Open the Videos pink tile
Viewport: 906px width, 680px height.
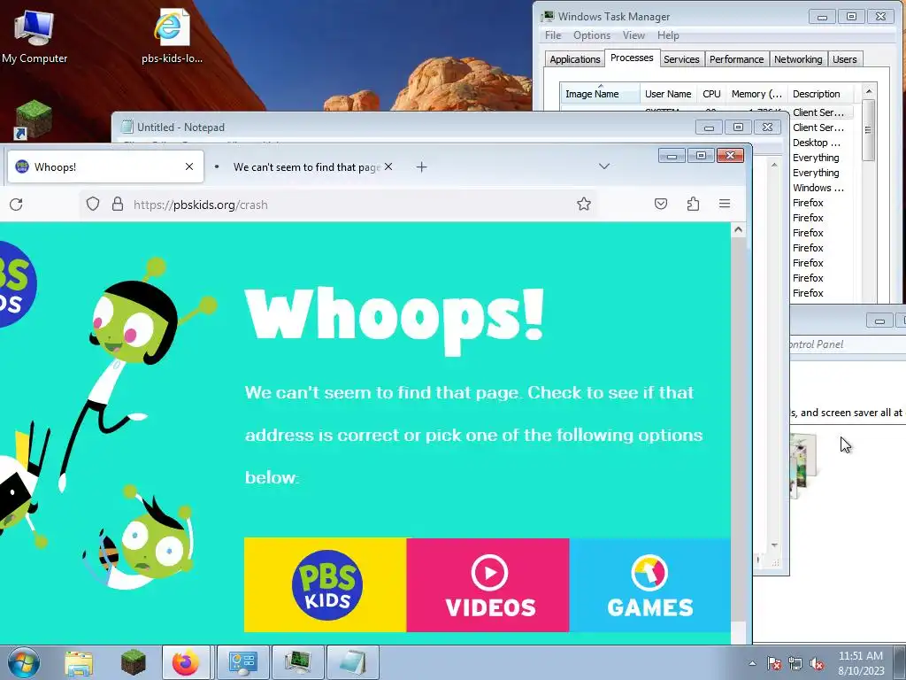click(488, 585)
